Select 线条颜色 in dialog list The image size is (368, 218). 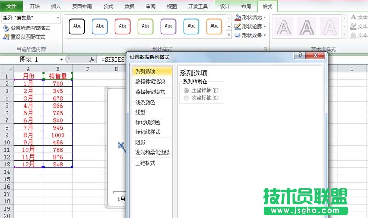153,103
